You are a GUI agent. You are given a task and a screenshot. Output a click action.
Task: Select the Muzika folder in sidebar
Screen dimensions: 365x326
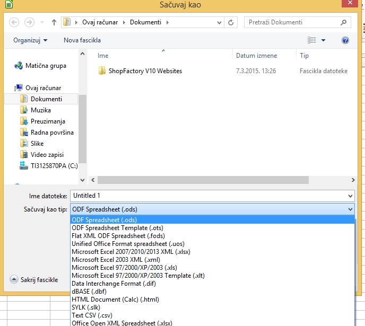click(40, 110)
